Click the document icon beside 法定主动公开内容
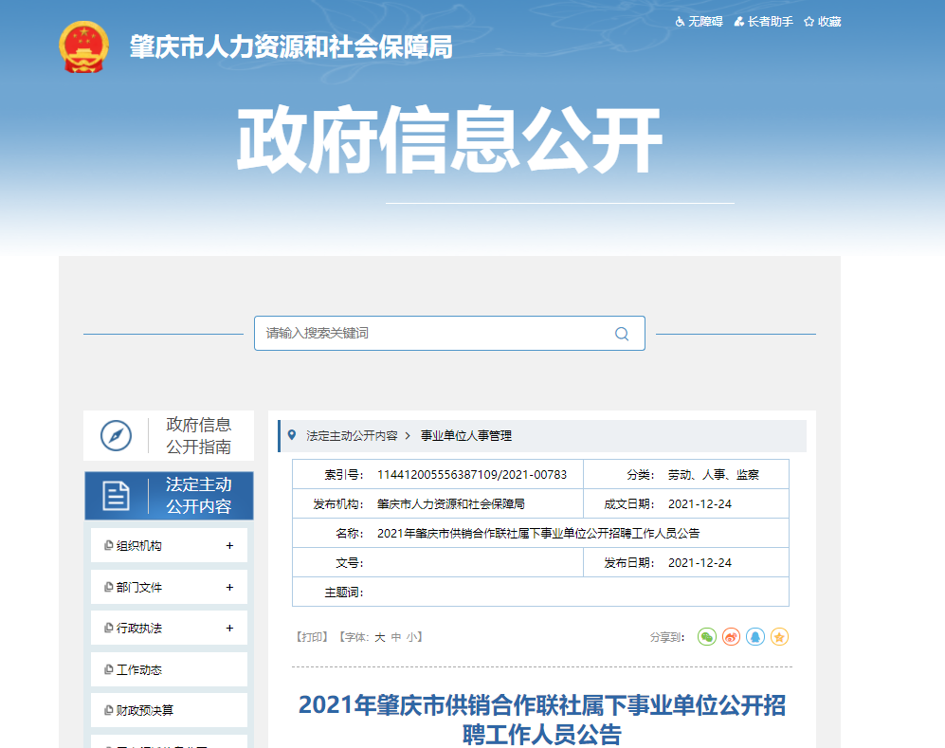The image size is (945, 748). tap(115, 496)
